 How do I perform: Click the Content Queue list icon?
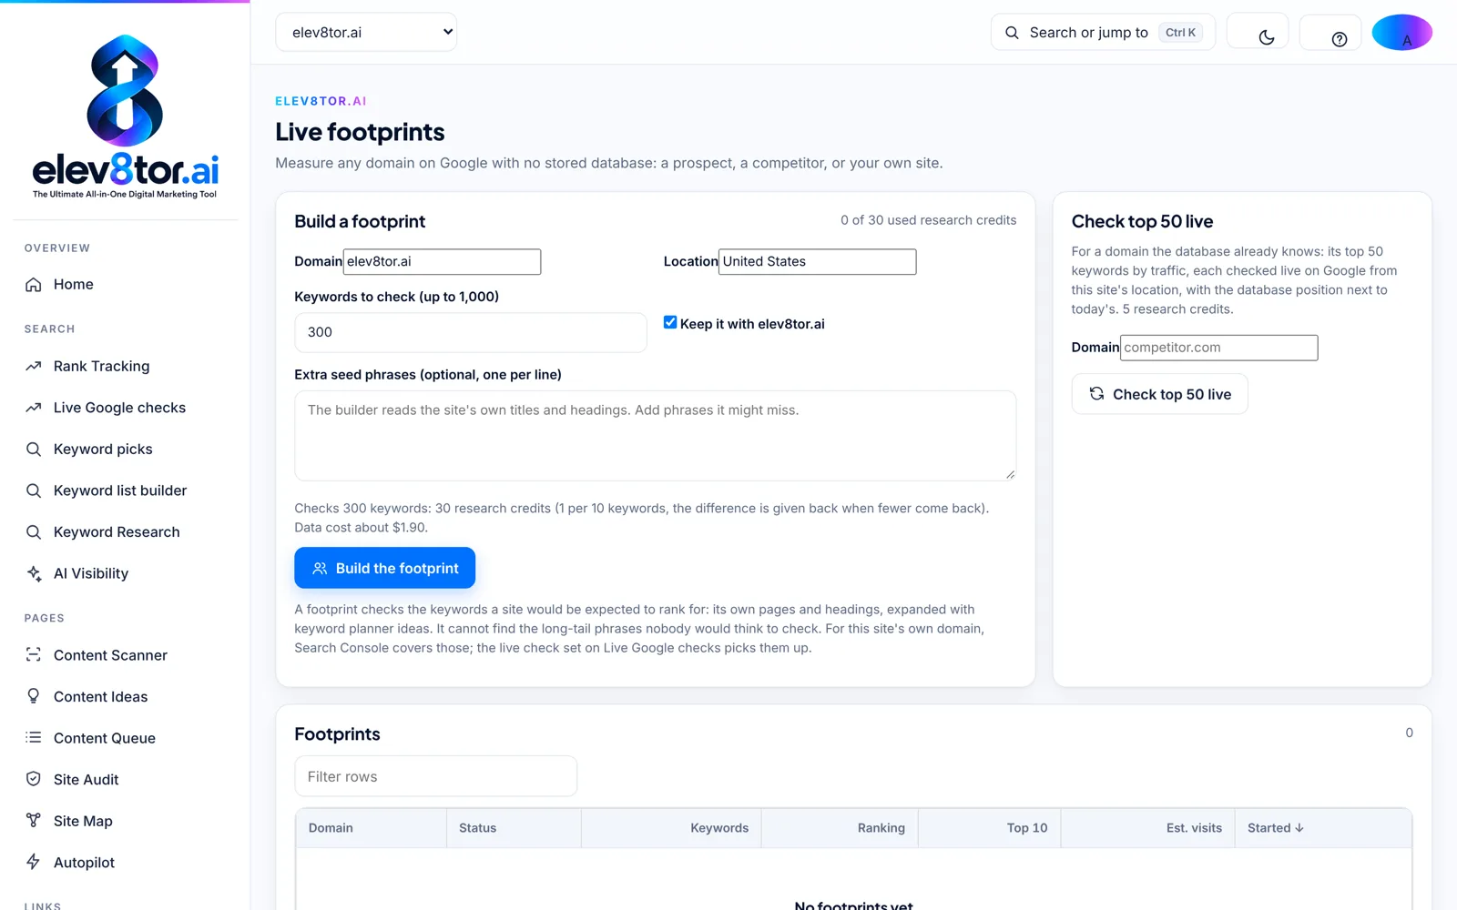[x=34, y=738]
